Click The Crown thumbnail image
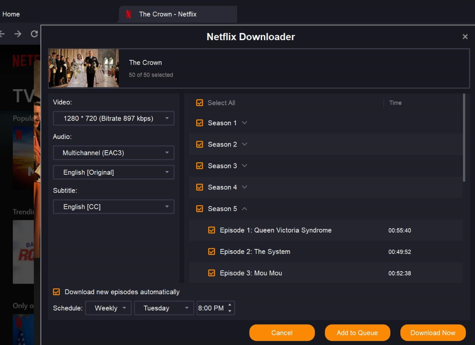The width and height of the screenshot is (475, 345). coord(83,68)
